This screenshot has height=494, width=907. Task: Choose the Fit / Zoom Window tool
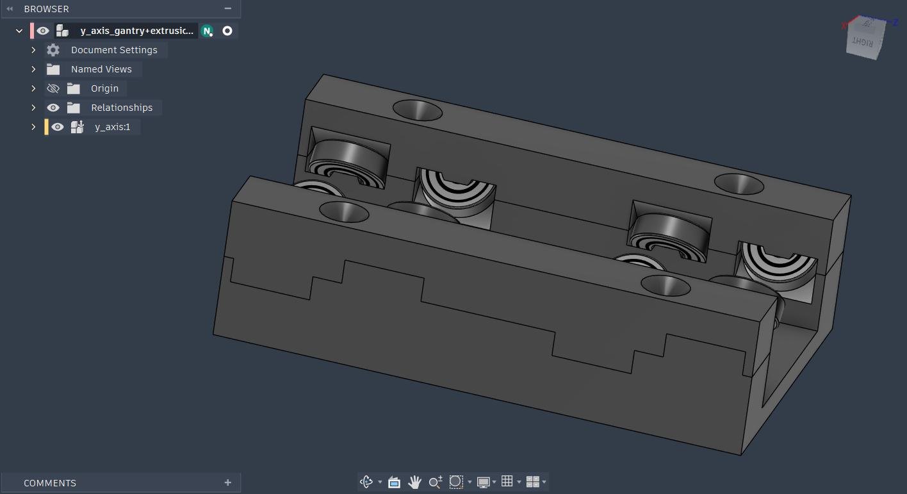456,482
